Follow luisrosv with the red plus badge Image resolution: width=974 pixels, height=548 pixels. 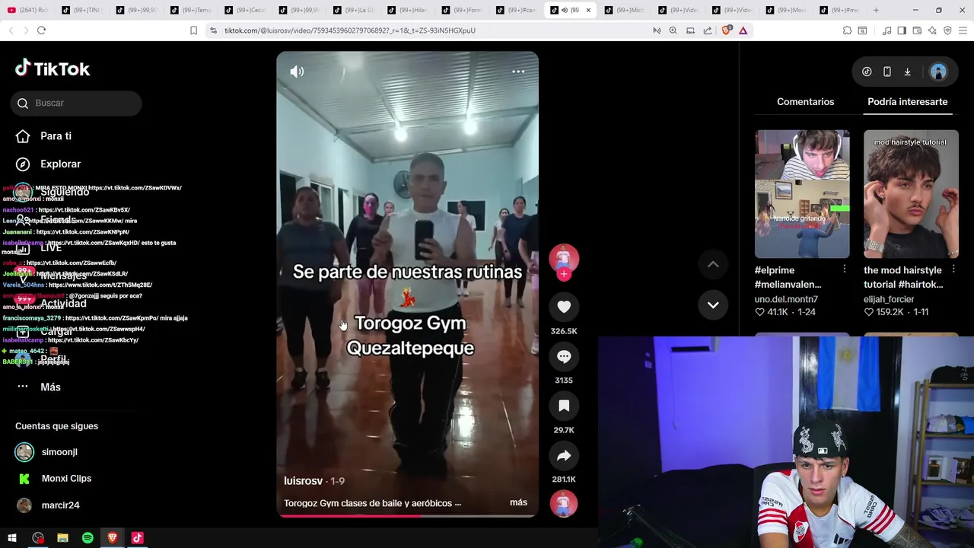coord(564,275)
